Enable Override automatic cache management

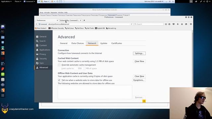pyautogui.click(x=59, y=65)
